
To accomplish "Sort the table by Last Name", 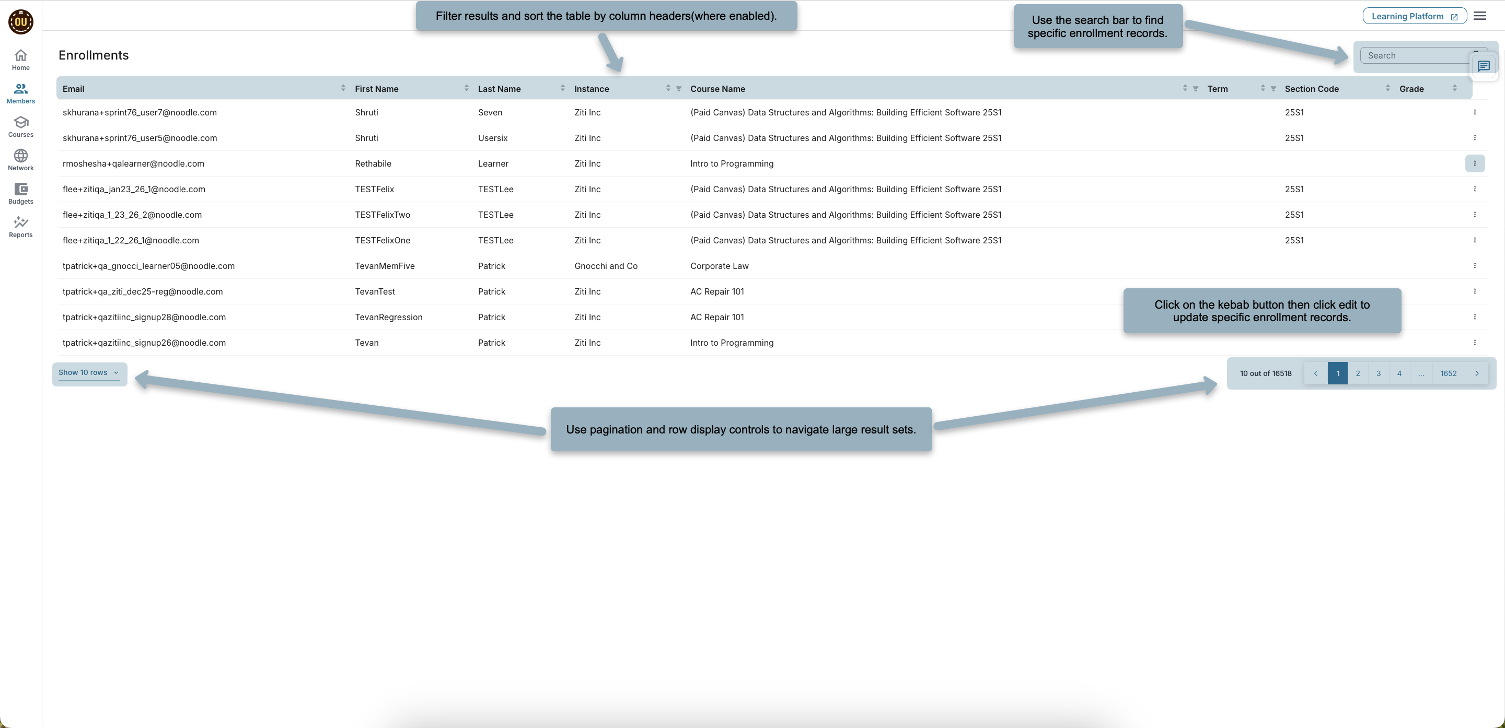I will point(563,88).
